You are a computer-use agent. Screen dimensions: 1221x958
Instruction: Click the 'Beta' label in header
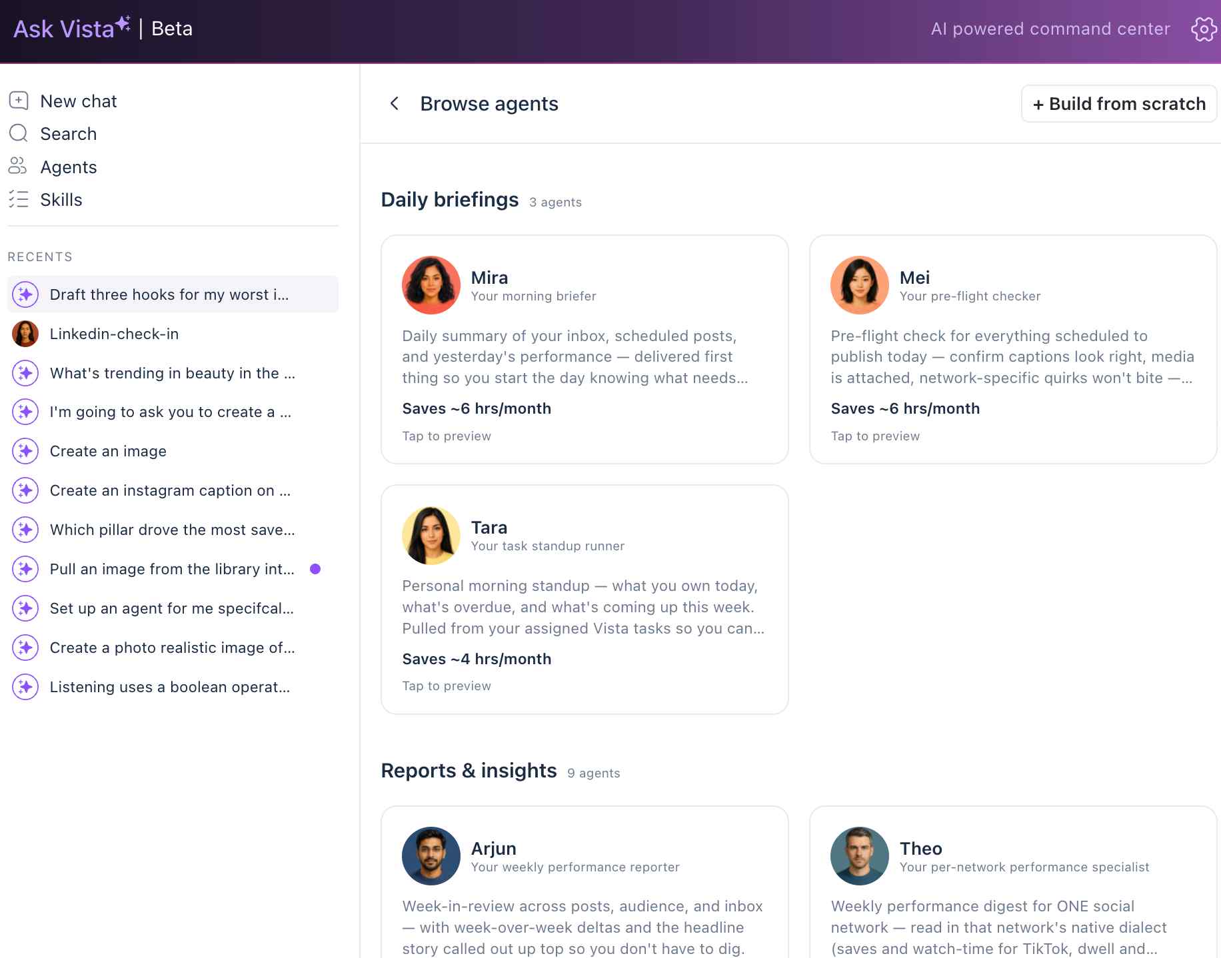pos(172,28)
